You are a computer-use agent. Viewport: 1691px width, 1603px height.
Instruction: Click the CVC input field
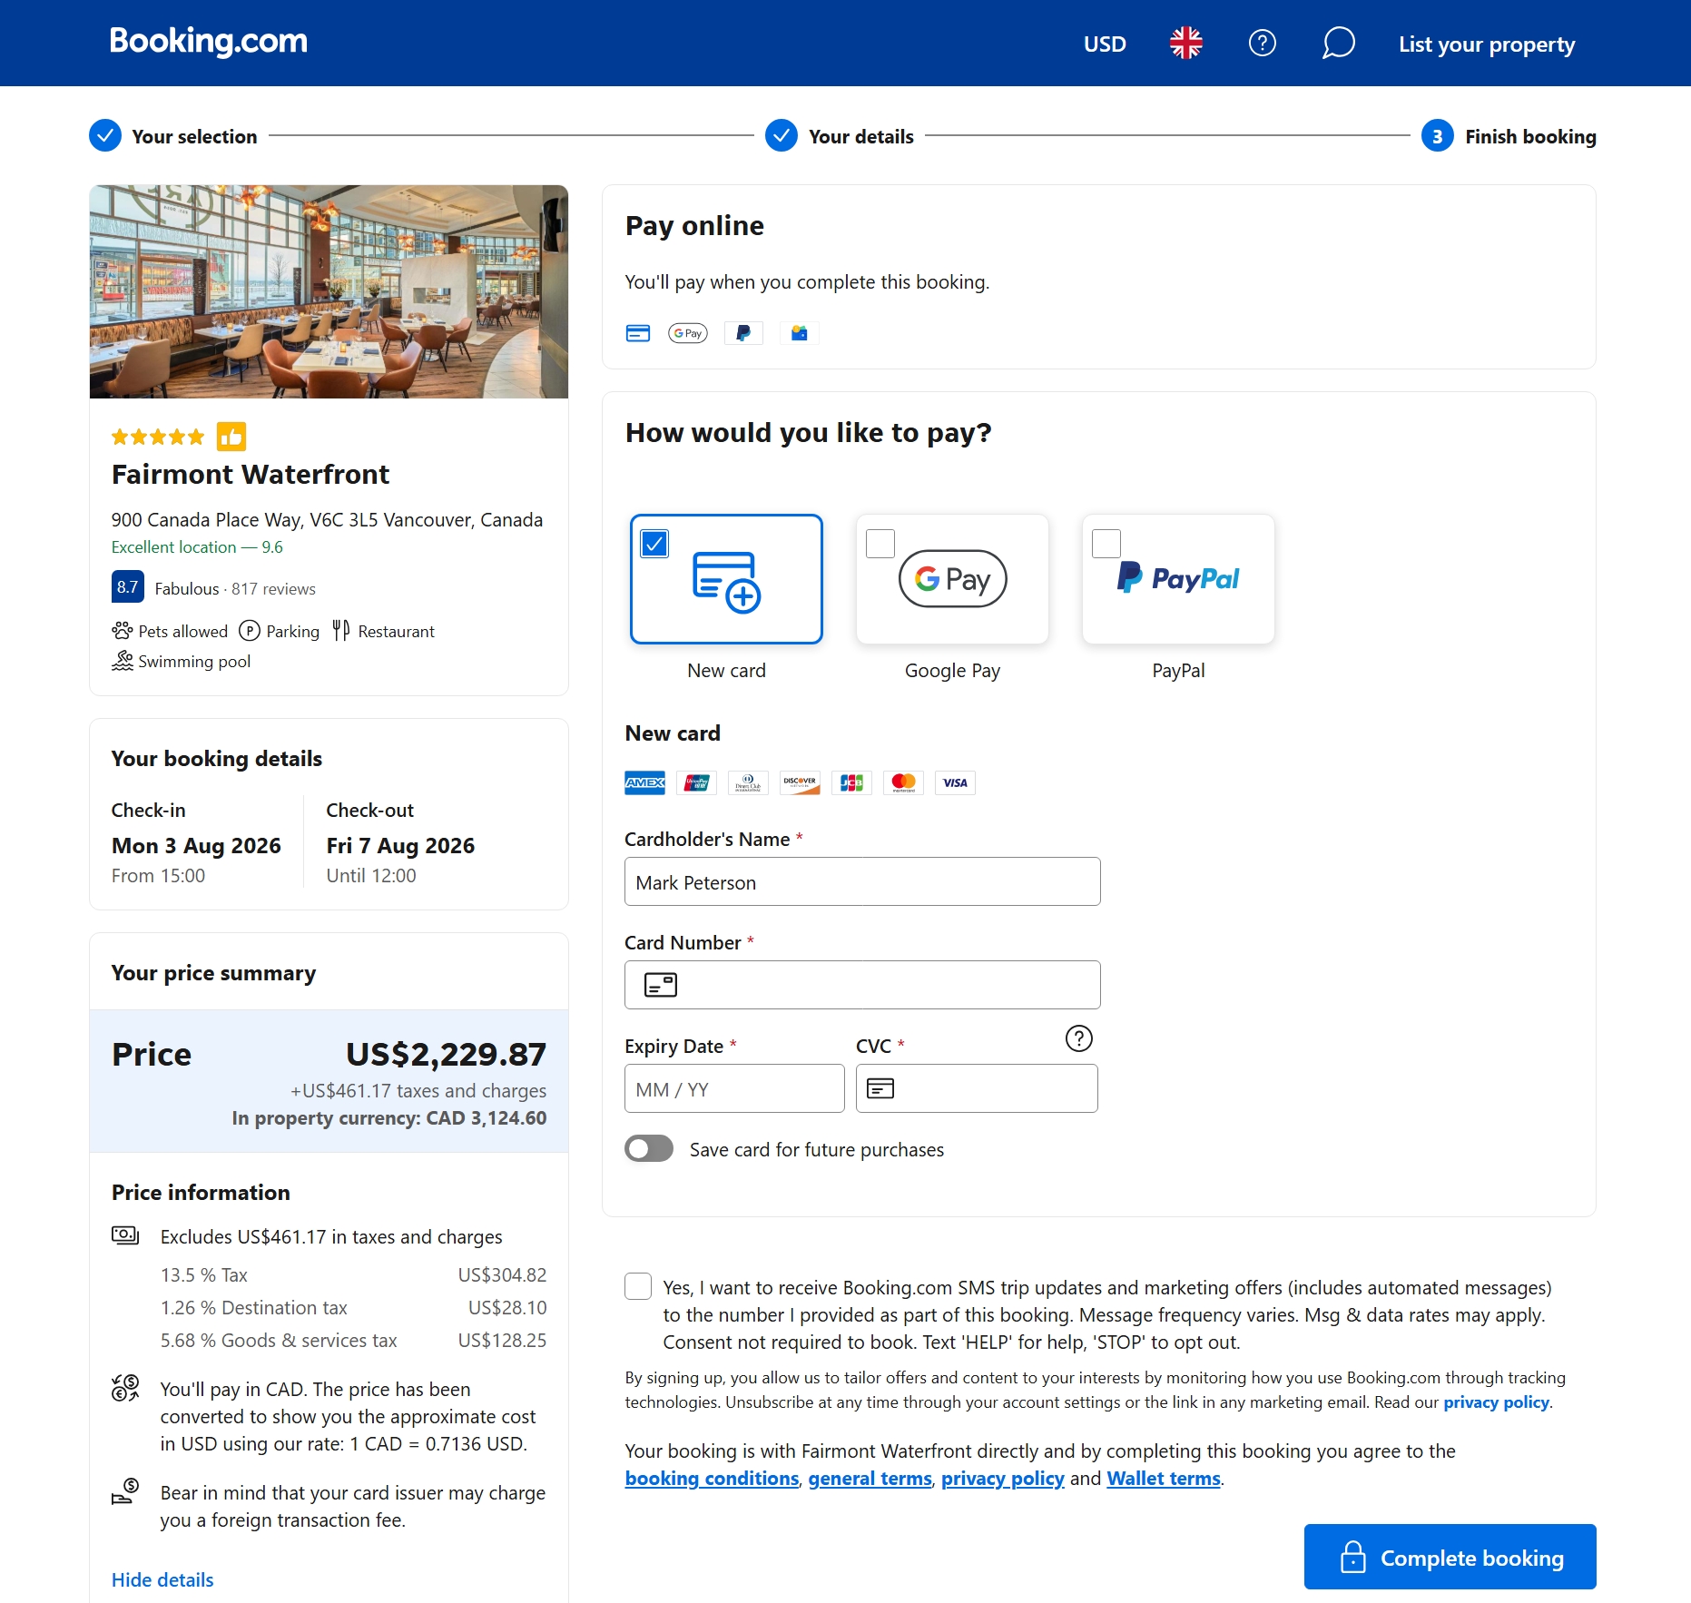(977, 1088)
